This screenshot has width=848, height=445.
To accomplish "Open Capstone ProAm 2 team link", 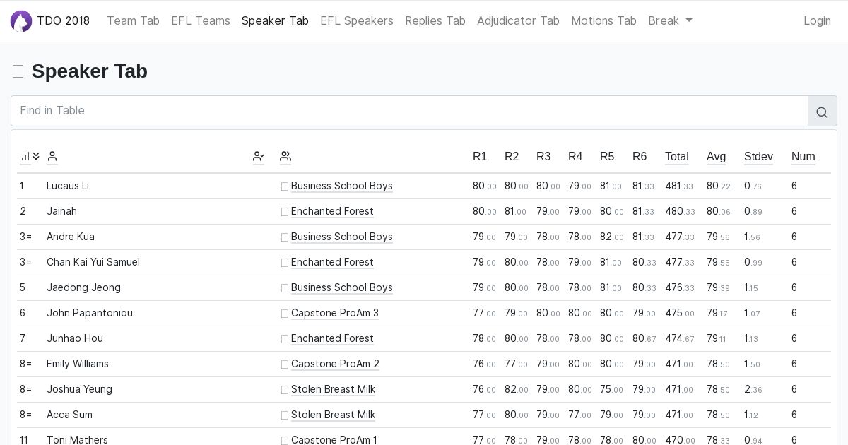I will click(335, 364).
